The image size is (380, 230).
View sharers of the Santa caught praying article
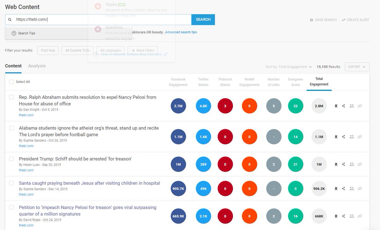coord(351,189)
